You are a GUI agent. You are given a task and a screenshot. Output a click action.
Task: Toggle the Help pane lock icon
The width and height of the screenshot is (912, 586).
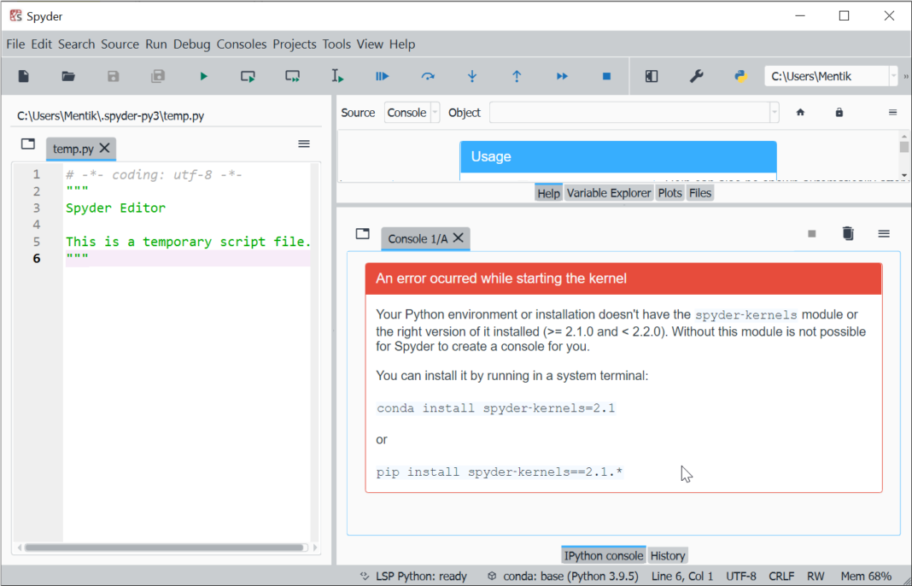[839, 113]
